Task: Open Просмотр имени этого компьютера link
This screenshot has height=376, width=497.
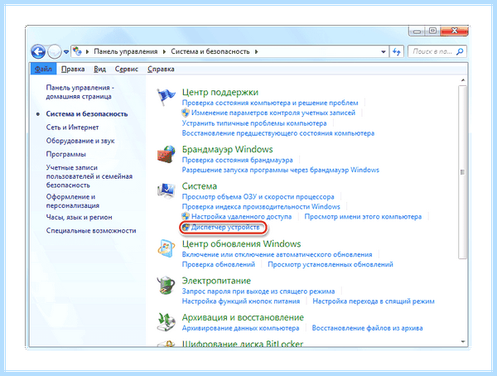Action: click(363, 216)
